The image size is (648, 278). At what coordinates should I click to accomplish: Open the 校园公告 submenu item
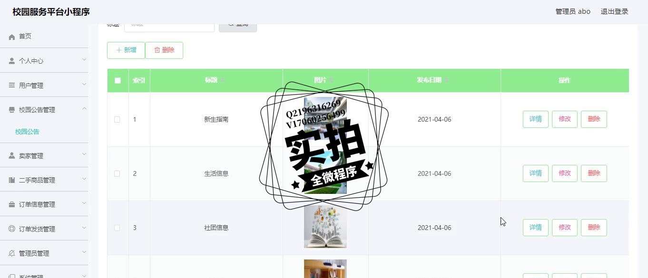point(27,132)
